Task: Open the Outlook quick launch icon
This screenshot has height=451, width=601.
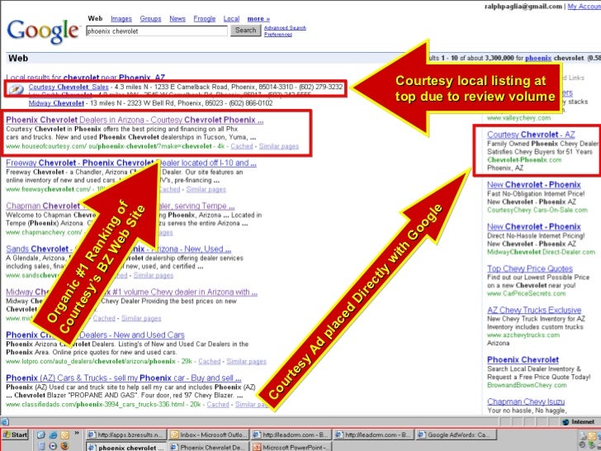Action: 64,434
